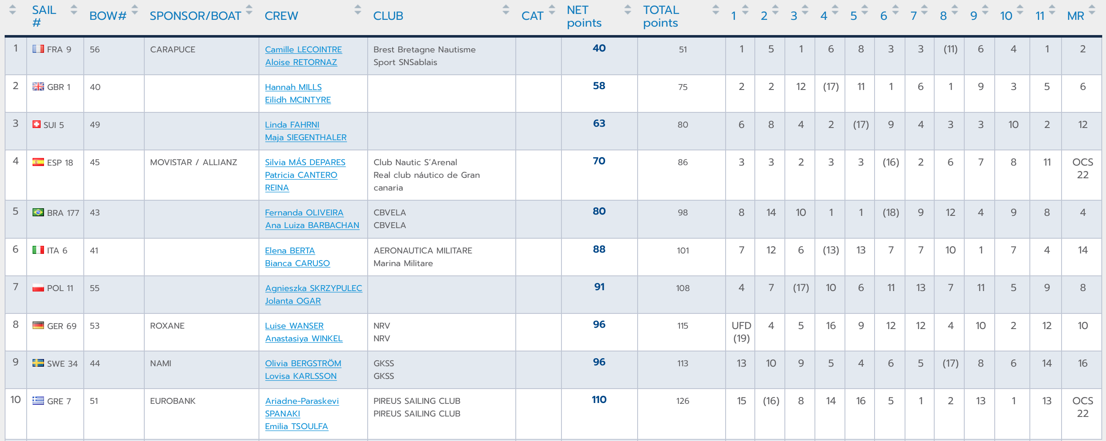Click Agnieszka SKRZYPULEC name link
This screenshot has height=441, width=1106.
[314, 288]
